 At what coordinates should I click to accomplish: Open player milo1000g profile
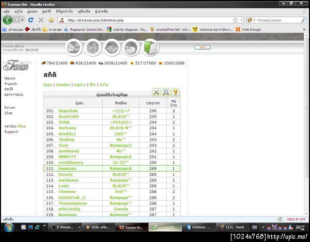(69, 209)
